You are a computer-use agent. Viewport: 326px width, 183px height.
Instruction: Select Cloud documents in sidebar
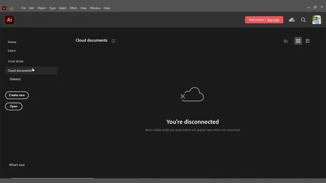[31, 71]
